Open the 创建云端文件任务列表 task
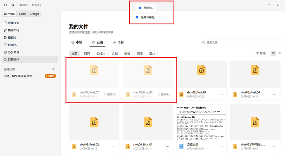 pyautogui.click(x=18, y=76)
